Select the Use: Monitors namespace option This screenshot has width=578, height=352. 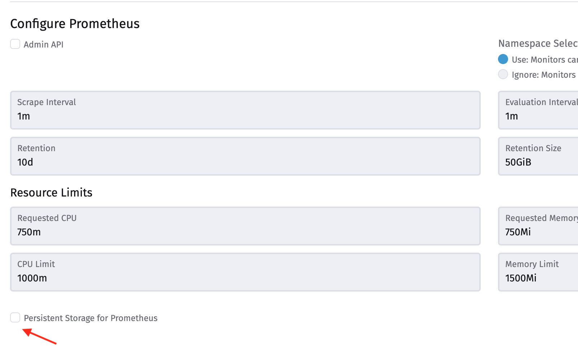(503, 59)
